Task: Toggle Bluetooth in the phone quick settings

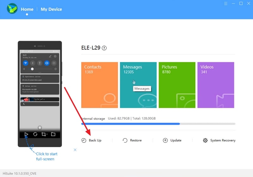Action: [x=32, y=63]
